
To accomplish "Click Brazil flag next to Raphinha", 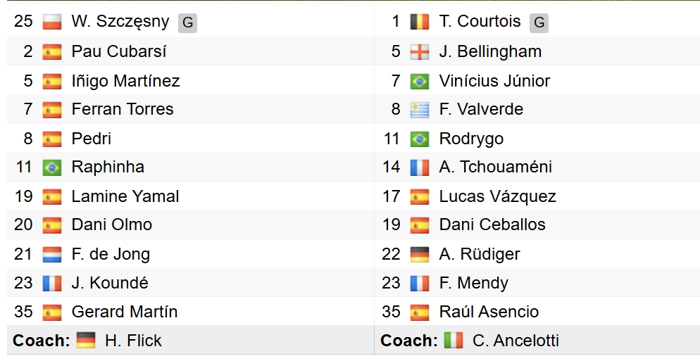I will pyautogui.click(x=52, y=167).
